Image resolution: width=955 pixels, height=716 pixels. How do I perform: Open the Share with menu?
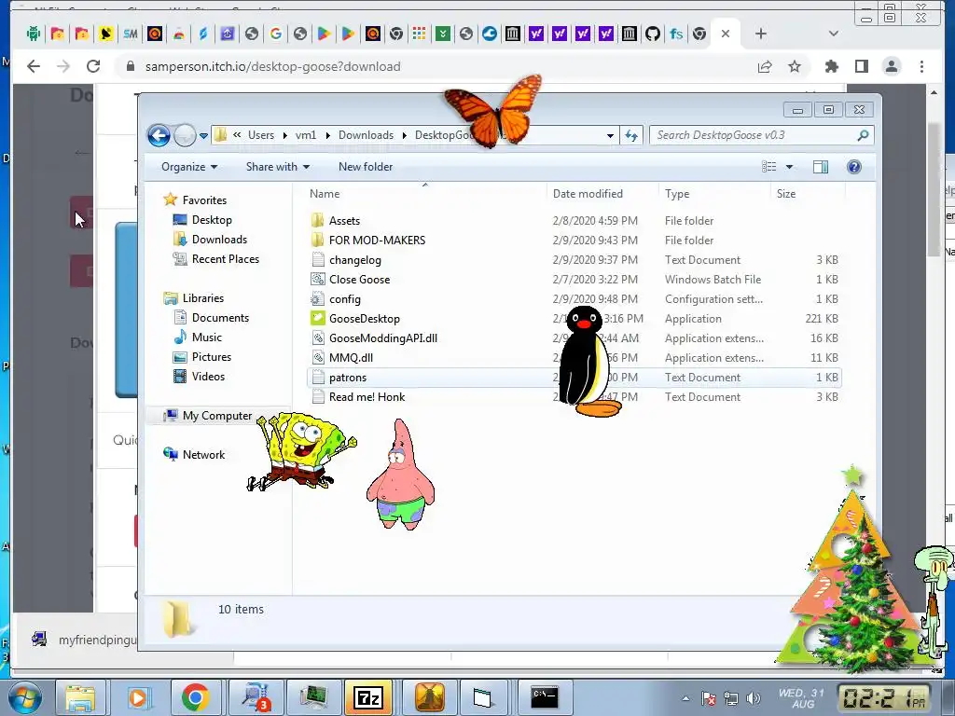coord(278,167)
